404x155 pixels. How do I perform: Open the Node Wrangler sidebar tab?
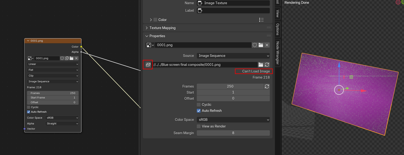(x=277, y=53)
